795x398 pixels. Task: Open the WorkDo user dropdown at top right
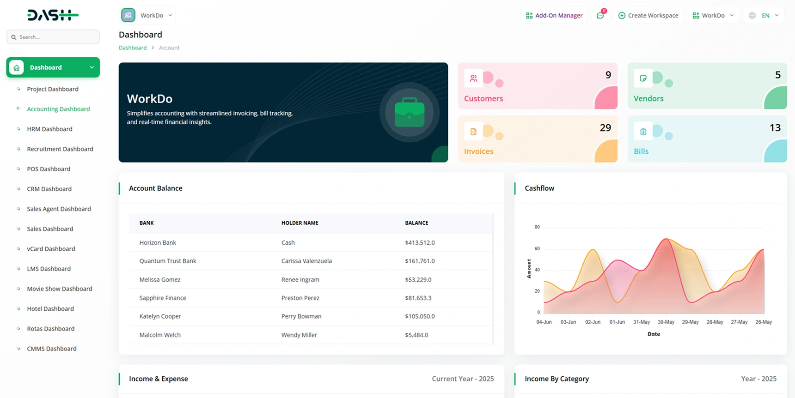(x=713, y=16)
